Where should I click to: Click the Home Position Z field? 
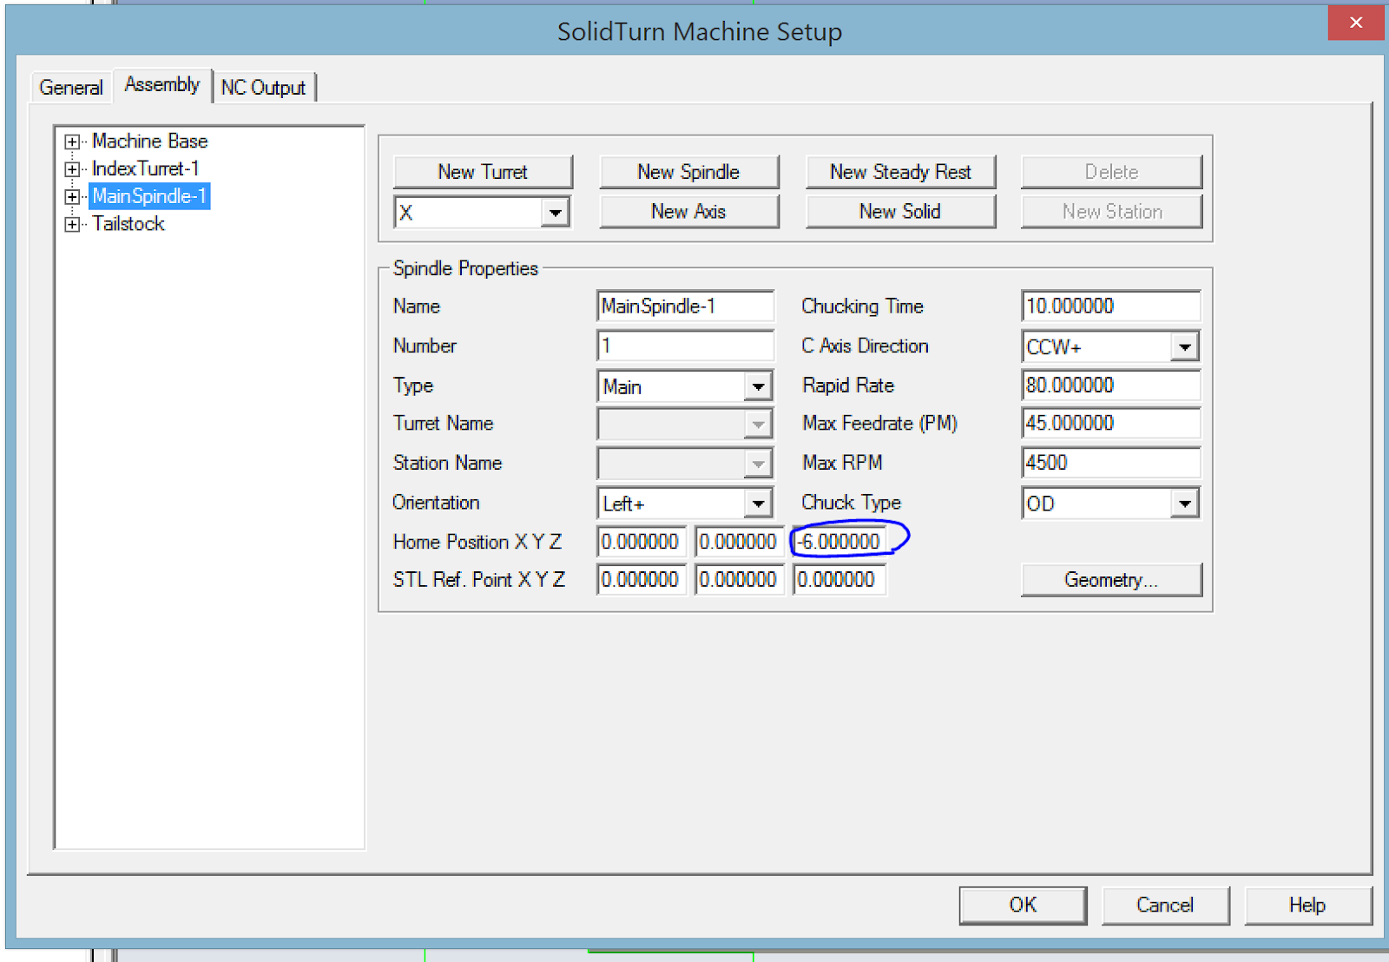[x=839, y=542]
